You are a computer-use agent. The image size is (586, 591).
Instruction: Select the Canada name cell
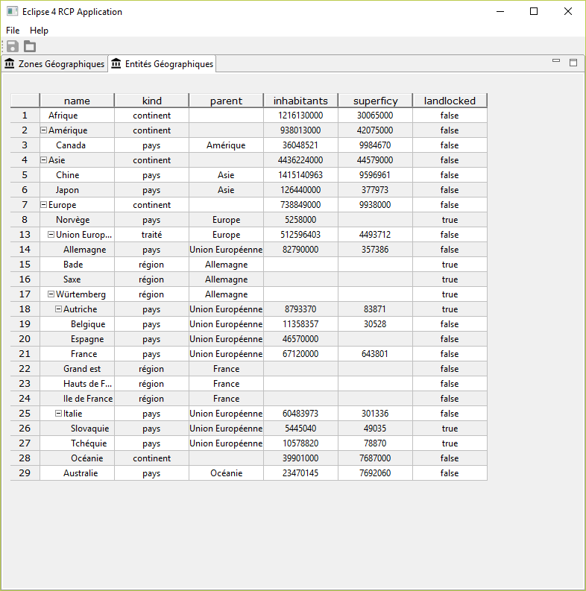click(x=77, y=145)
